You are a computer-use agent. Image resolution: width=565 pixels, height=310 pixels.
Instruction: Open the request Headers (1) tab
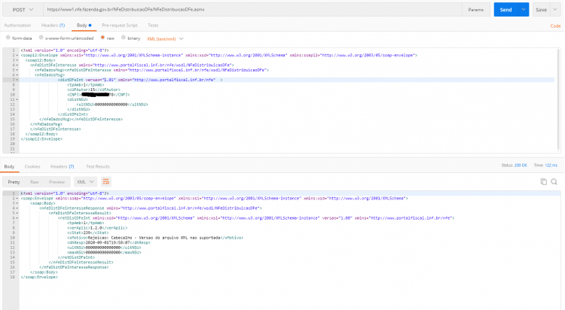tap(53, 25)
